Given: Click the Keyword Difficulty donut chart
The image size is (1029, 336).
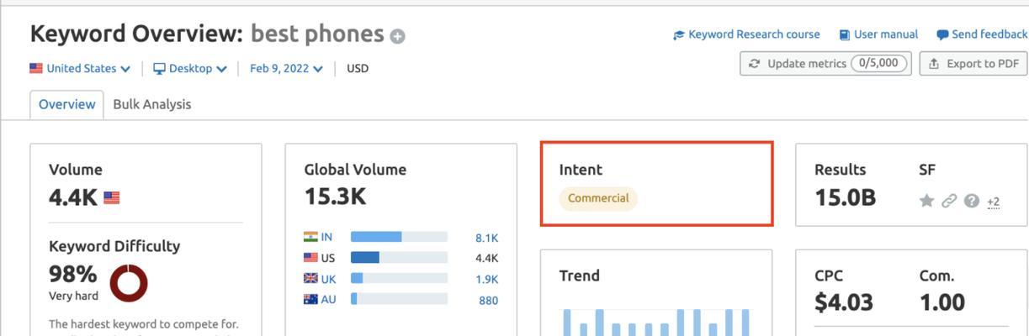Looking at the screenshot, I should click(129, 283).
